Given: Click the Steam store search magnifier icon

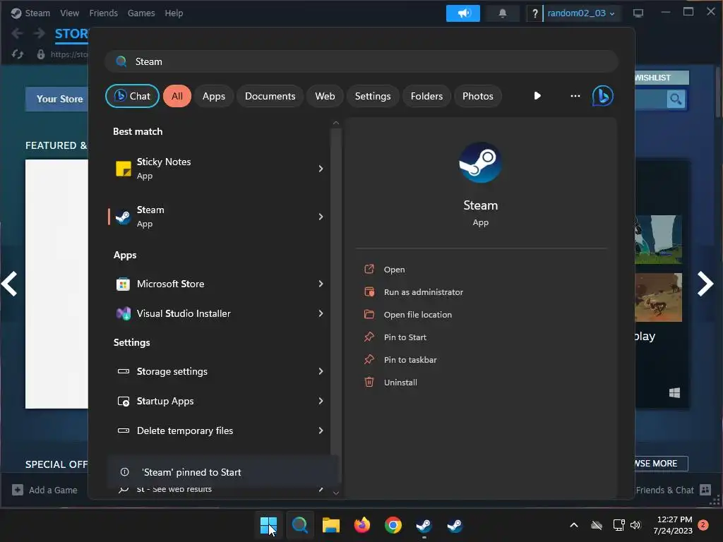Looking at the screenshot, I should click(676, 99).
